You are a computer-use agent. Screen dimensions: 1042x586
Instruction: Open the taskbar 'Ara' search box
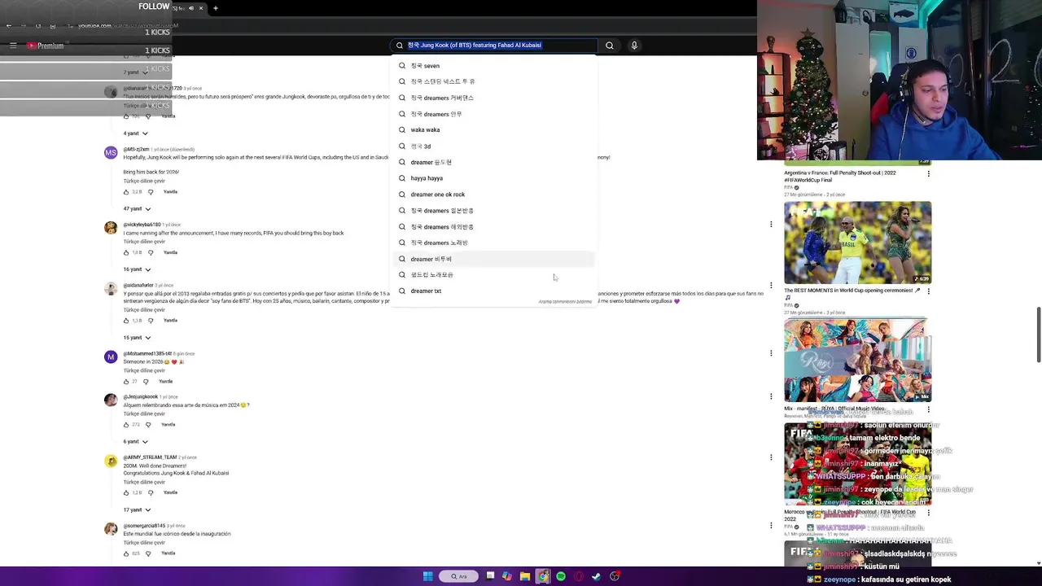pyautogui.click(x=459, y=576)
